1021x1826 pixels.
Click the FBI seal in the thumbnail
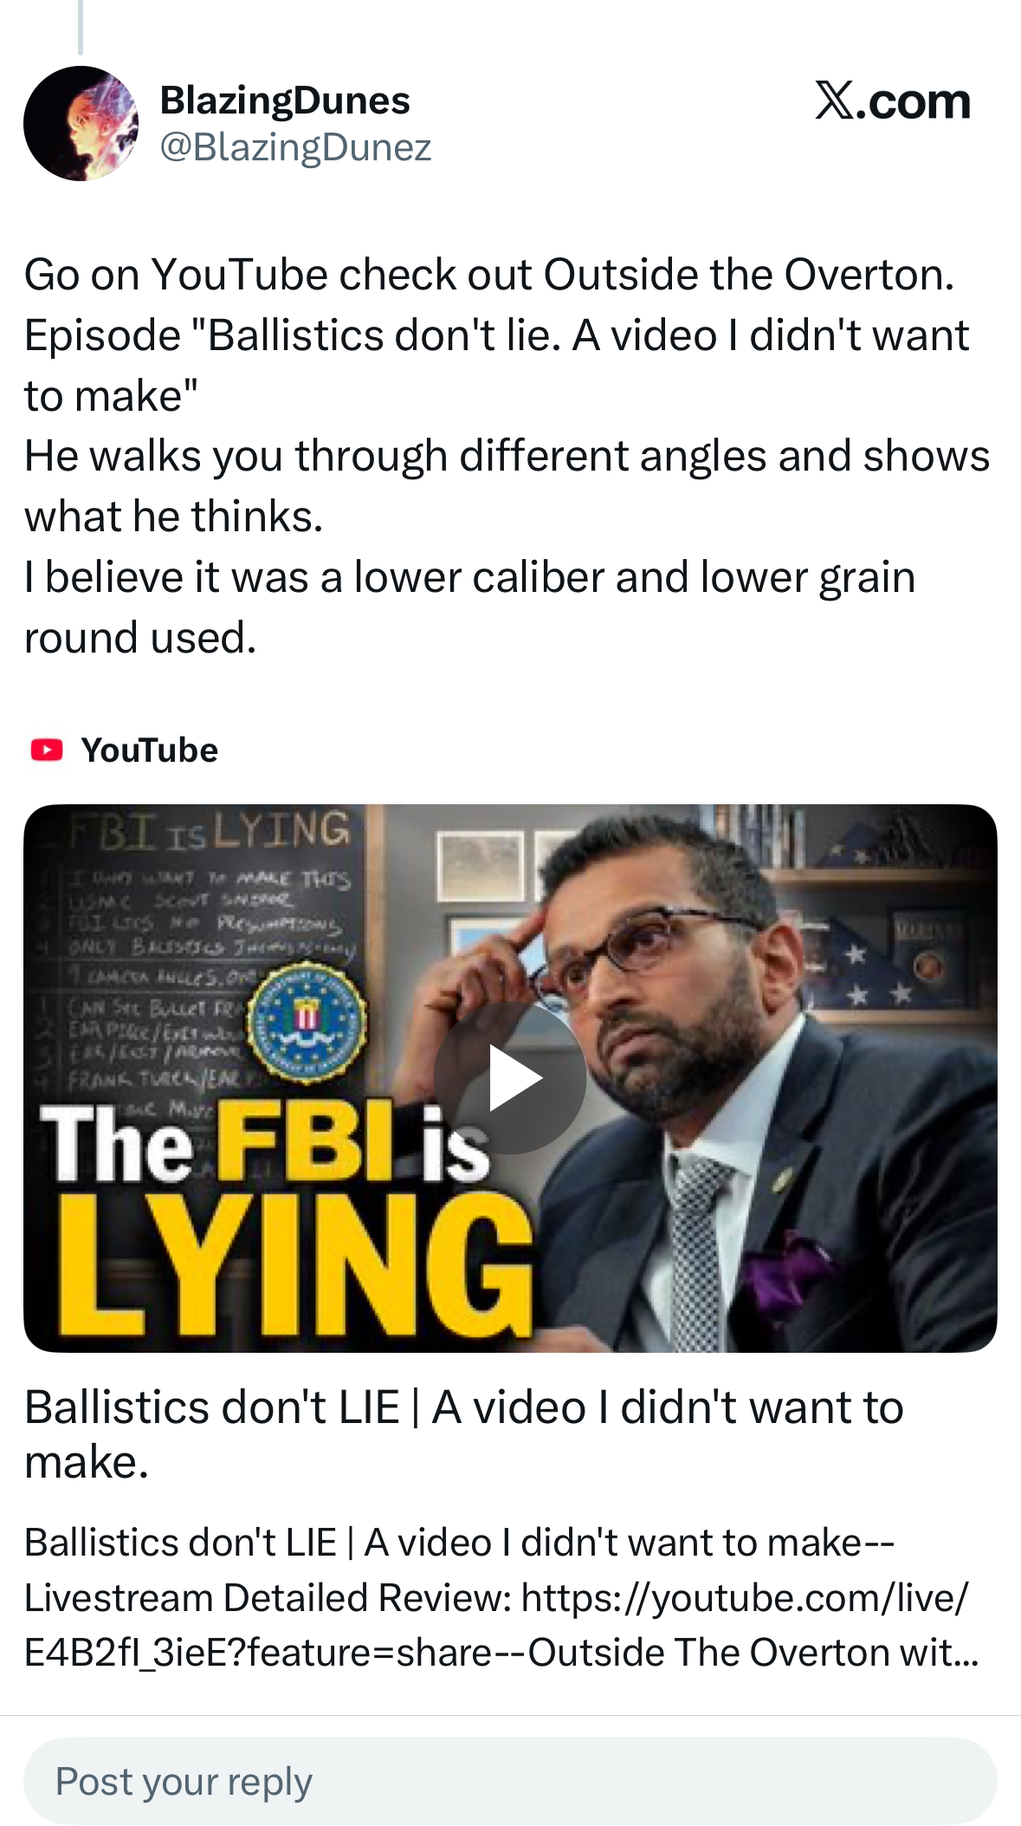[307, 1020]
